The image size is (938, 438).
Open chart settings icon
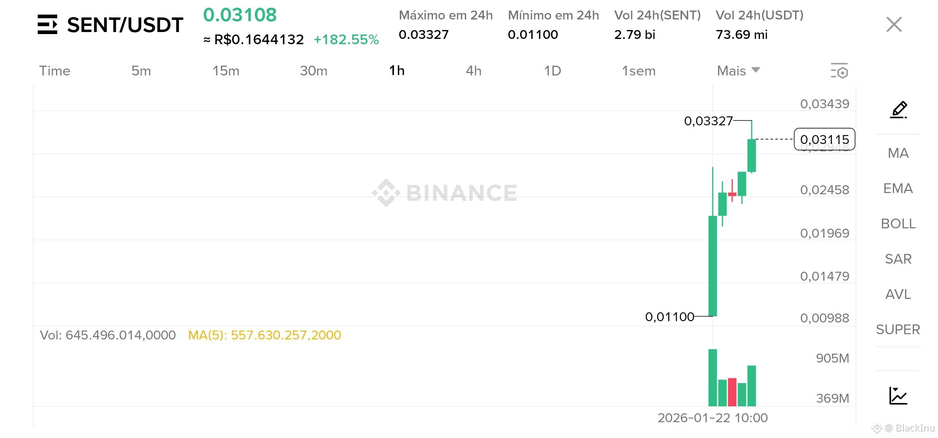pyautogui.click(x=839, y=71)
